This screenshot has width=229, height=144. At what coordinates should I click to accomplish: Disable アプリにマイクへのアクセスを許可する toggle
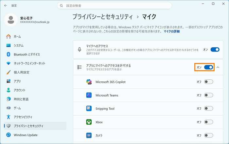(x=209, y=67)
